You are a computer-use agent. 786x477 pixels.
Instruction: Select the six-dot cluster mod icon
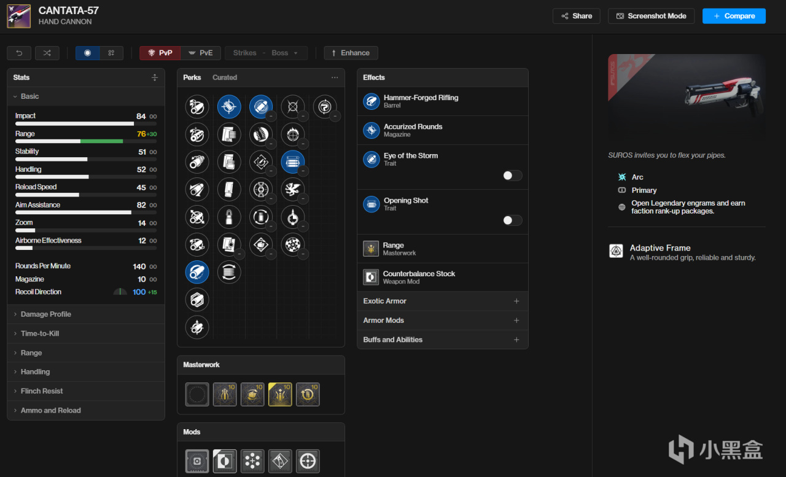[x=252, y=461]
